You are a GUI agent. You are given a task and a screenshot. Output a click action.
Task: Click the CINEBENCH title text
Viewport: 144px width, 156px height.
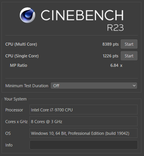pyautogui.click(x=82, y=15)
